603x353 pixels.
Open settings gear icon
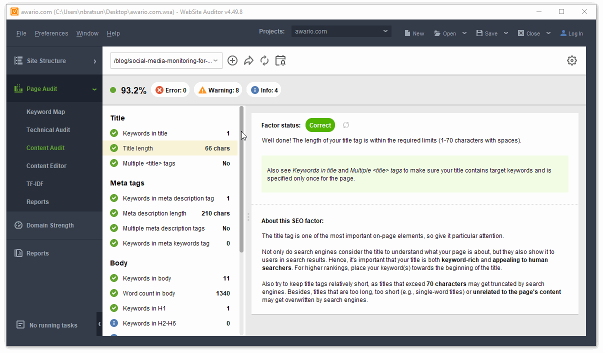572,60
